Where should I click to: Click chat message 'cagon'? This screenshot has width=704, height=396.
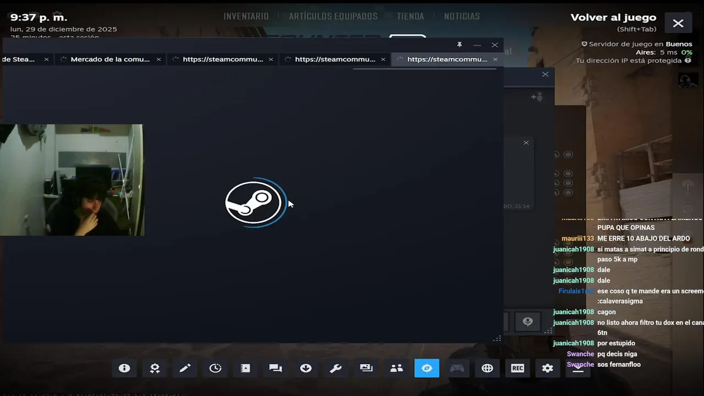click(x=606, y=312)
